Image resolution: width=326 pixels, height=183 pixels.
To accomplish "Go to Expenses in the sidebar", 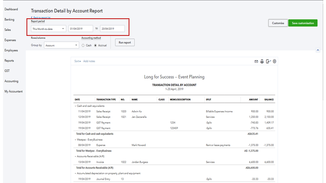I will 10,40.
